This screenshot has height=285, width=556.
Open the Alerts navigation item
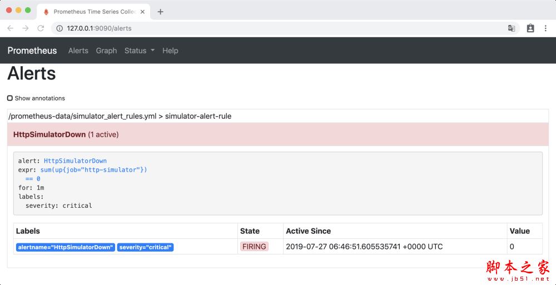pos(78,51)
